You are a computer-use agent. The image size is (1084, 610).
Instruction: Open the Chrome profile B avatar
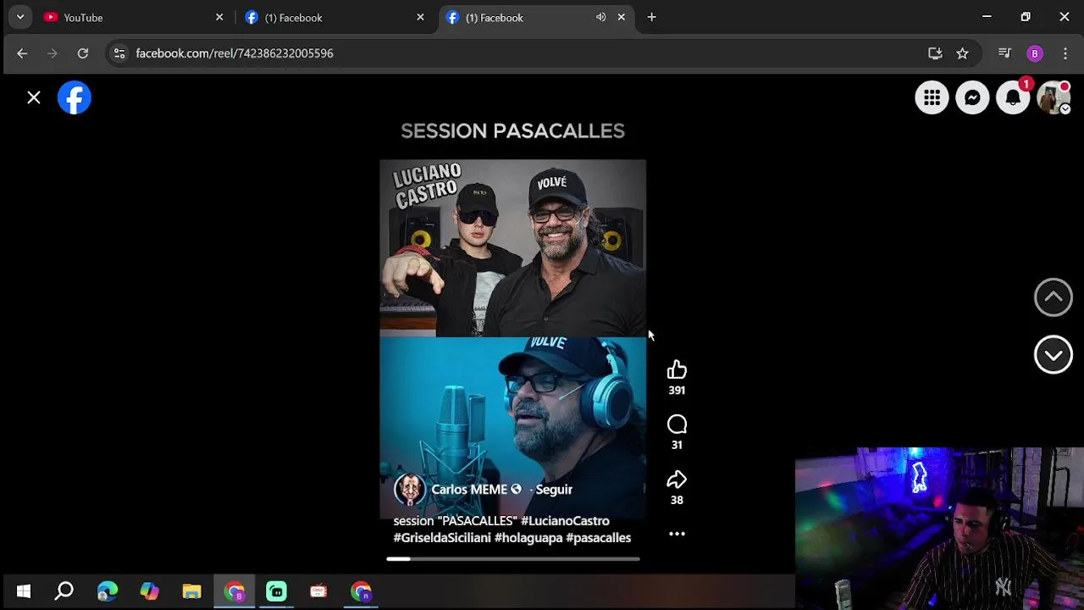[1034, 53]
